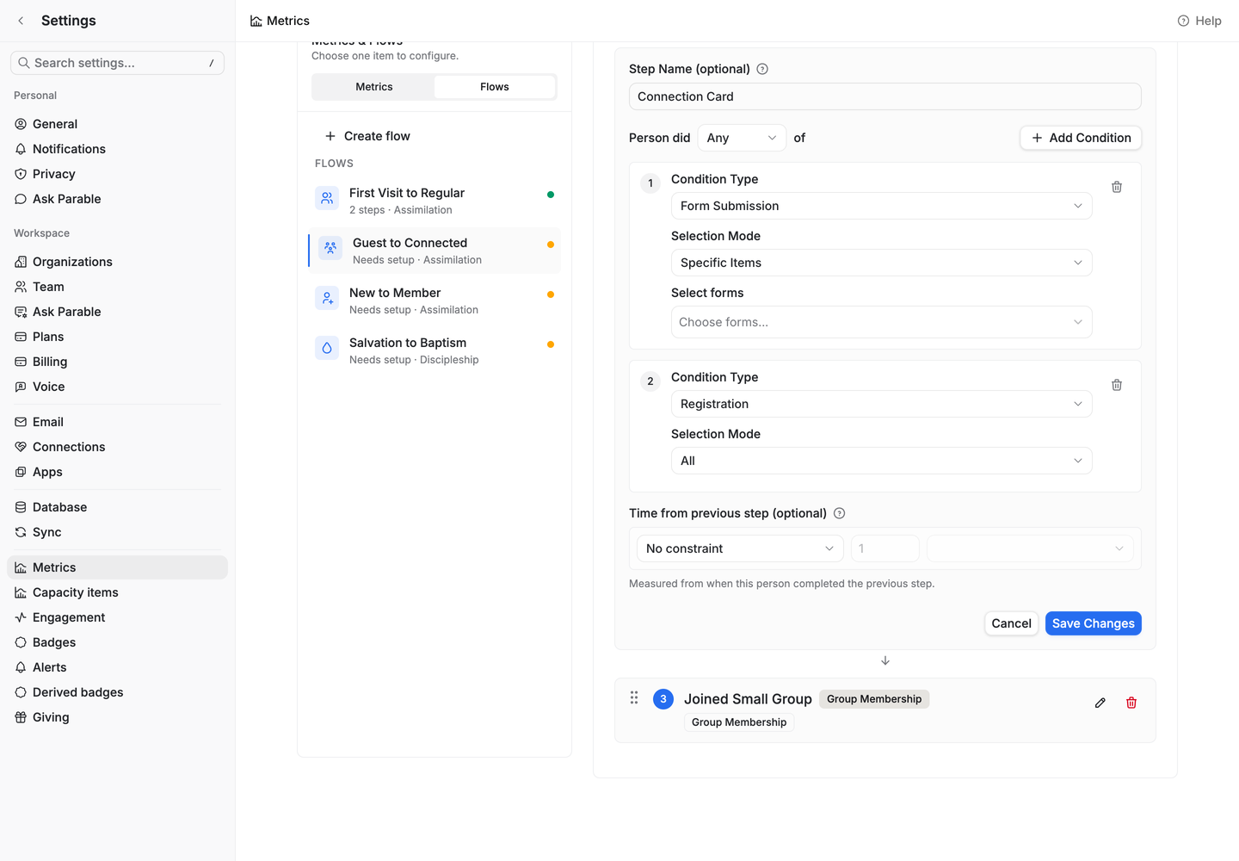Viewport: 1239px width, 861px height.
Task: Delete condition 2 with trash icon
Action: coord(1117,385)
